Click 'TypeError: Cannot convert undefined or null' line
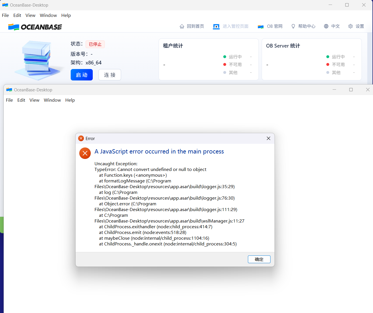The image size is (373, 313). 150,170
